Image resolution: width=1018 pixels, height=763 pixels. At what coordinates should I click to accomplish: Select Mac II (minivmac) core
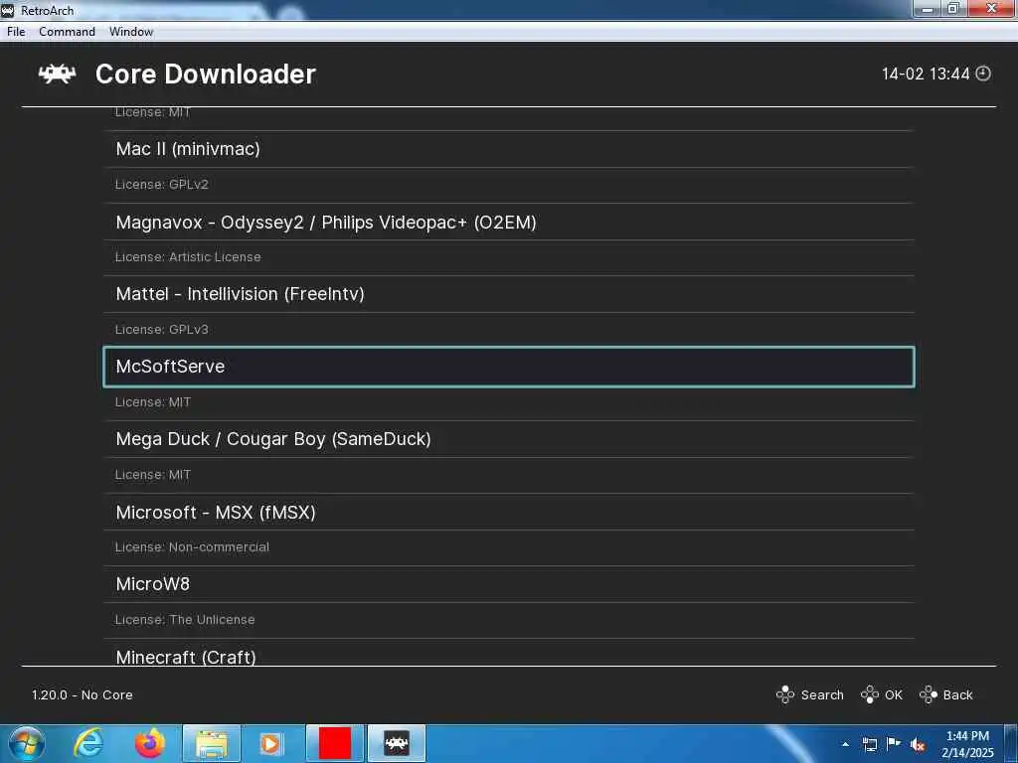(x=509, y=149)
